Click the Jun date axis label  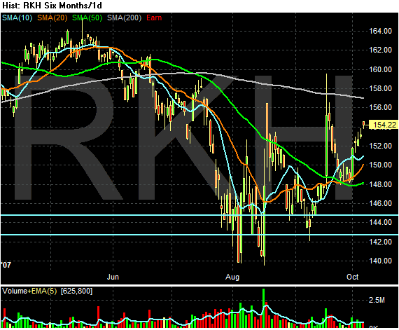pos(113,277)
